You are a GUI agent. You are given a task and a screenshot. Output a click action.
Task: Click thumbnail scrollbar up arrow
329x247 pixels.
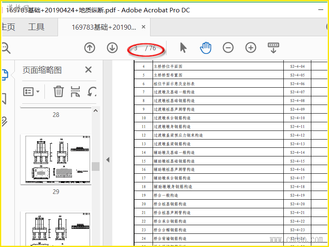96,111
